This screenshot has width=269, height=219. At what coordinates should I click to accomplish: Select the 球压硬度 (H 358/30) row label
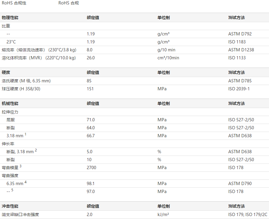21,89
